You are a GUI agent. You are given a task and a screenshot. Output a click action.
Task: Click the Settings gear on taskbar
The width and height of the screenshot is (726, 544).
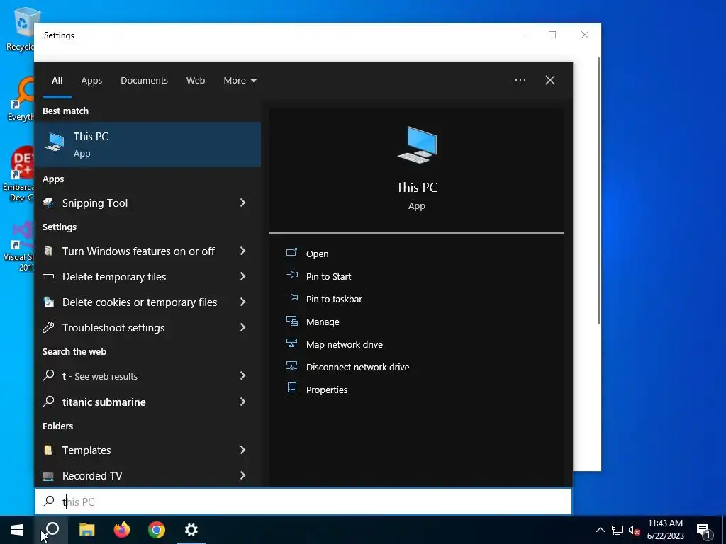pyautogui.click(x=191, y=530)
